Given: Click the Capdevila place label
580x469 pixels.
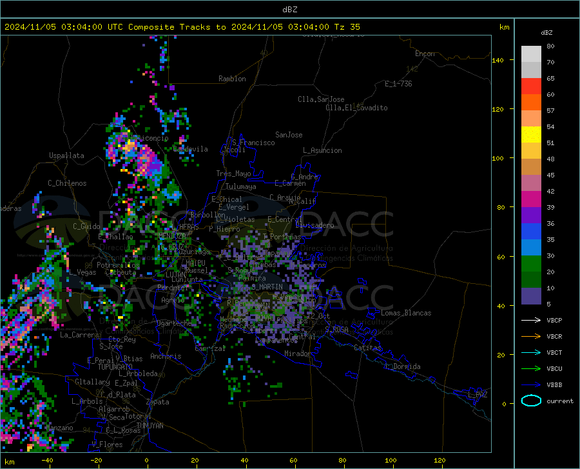Looking at the screenshot, I should 191,149.
